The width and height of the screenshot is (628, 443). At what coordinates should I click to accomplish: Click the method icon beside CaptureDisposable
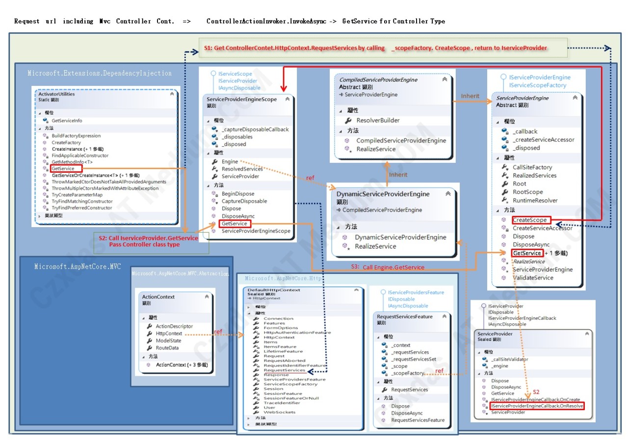click(x=214, y=201)
